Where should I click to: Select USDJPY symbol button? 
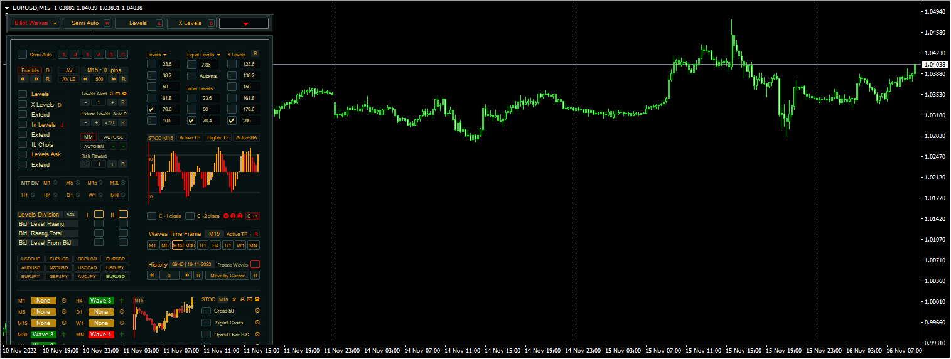[x=116, y=267]
